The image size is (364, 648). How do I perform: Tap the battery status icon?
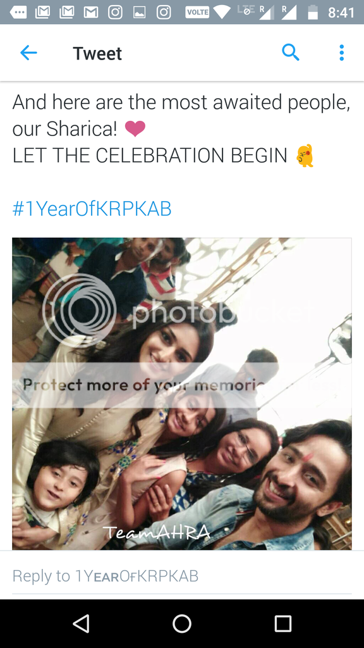pos(313,13)
